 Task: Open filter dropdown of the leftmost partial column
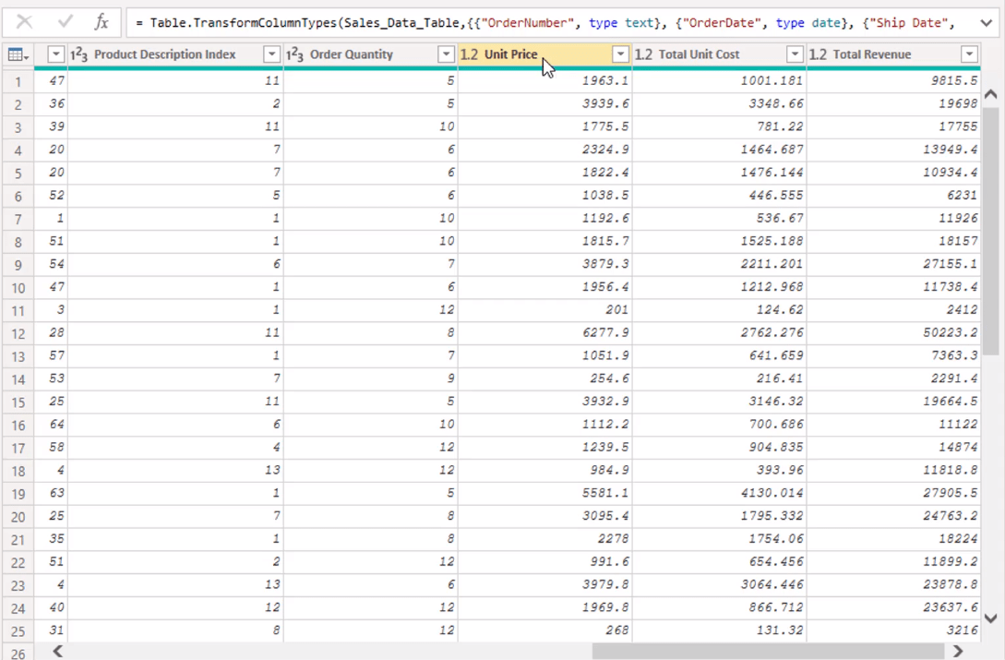(x=55, y=54)
